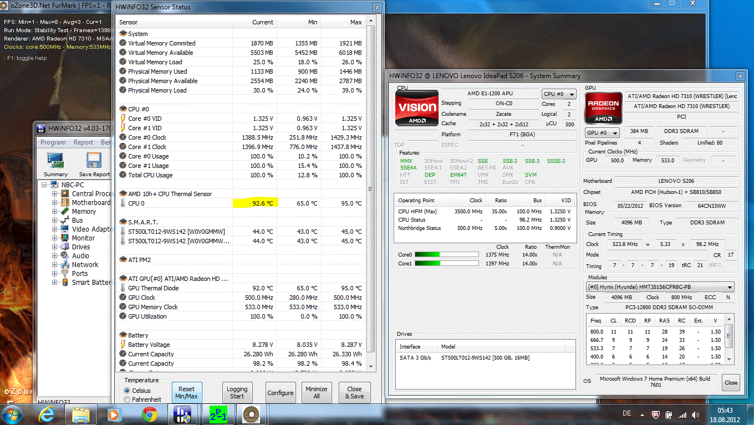This screenshot has height=425, width=754.
Task: Expand the Network tree node
Action: [55, 264]
